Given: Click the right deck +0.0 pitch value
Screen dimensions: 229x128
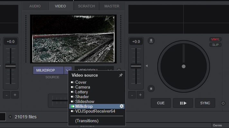Looking at the screenshot, I should click(136, 42).
